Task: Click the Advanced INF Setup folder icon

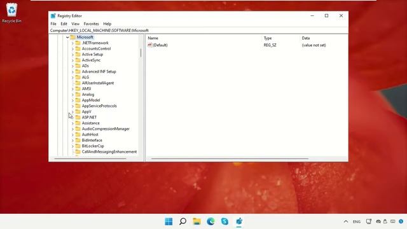Action: pyautogui.click(x=78, y=71)
